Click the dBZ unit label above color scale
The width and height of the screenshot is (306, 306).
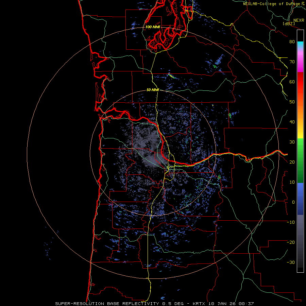(x=289, y=23)
